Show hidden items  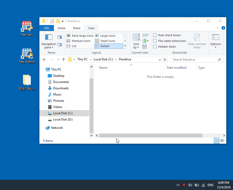point(155,46)
